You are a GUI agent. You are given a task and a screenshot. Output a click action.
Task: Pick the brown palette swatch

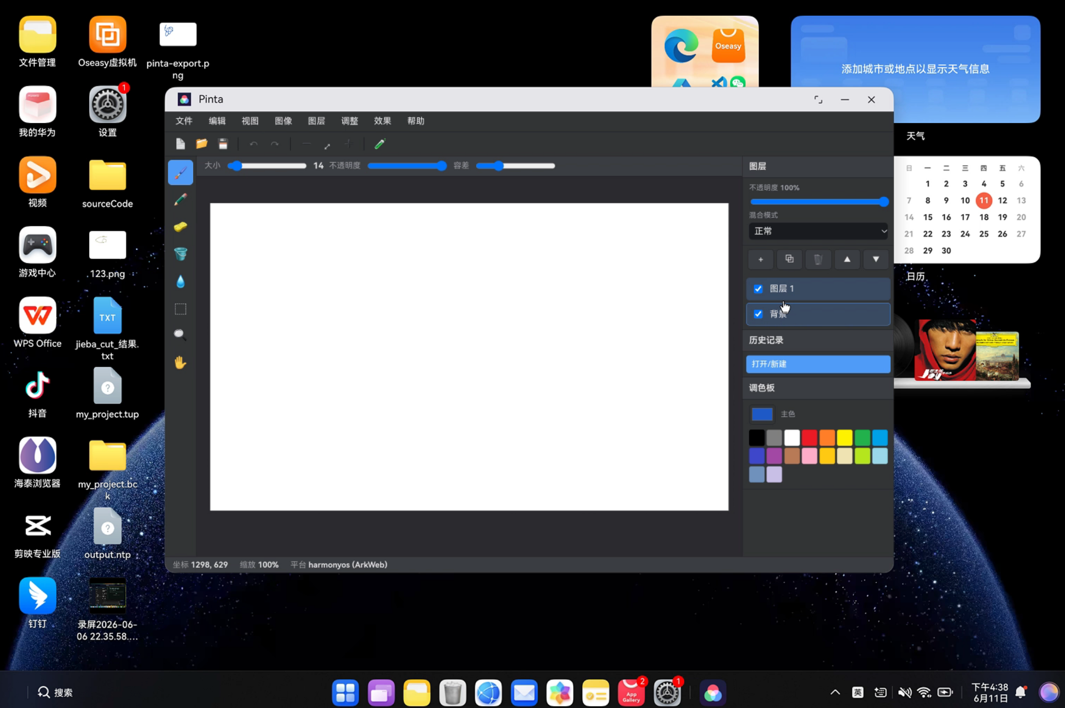point(792,456)
